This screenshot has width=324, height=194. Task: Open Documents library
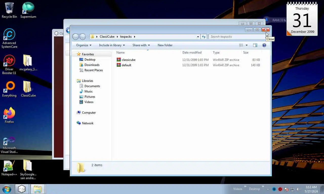[92, 86]
